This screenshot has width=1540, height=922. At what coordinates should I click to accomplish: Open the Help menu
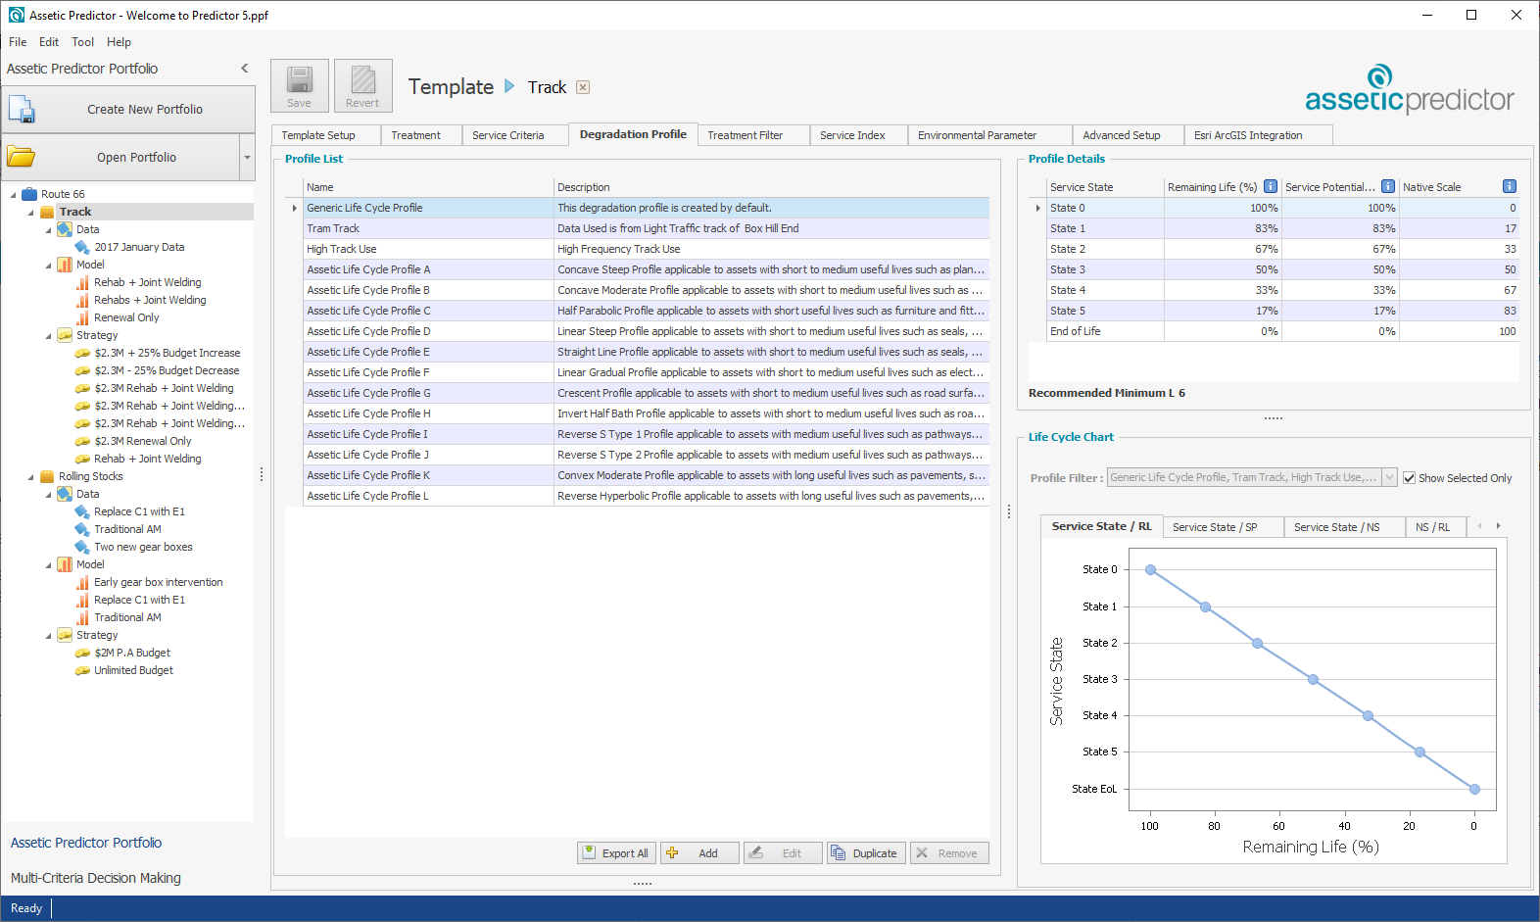tap(119, 42)
